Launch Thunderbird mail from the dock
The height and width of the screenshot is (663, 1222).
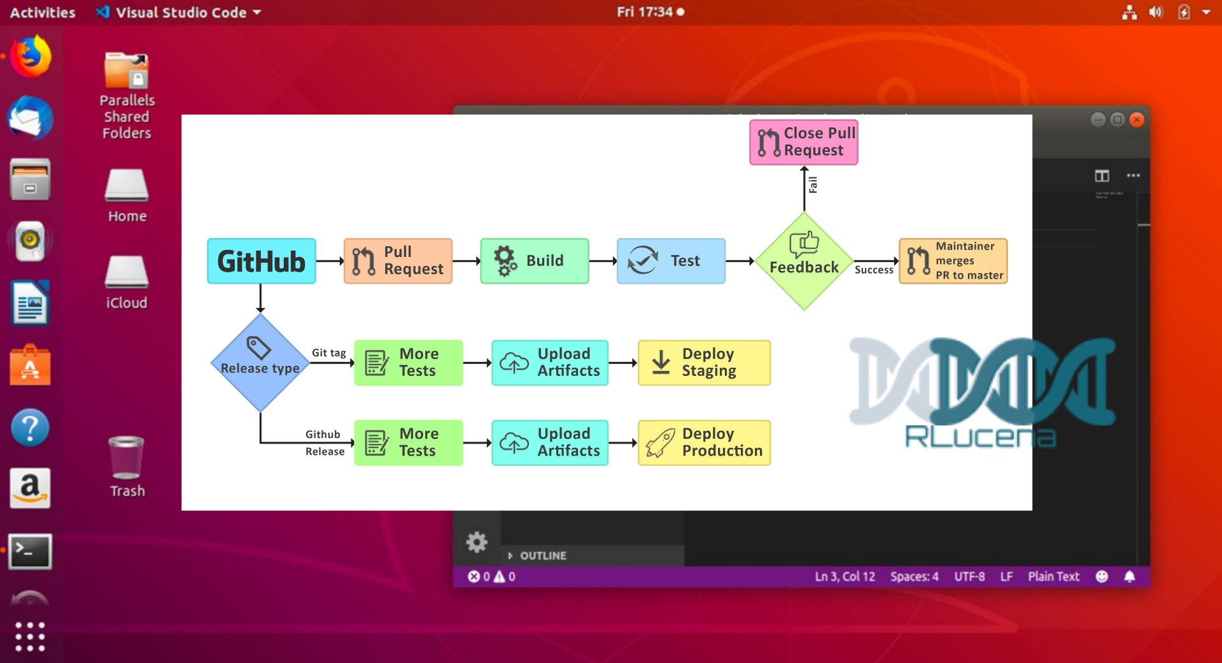point(30,118)
